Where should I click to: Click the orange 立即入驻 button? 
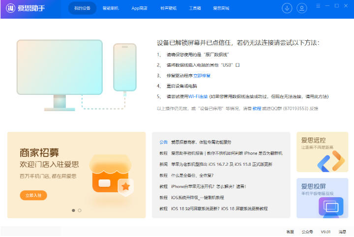pos(33,195)
